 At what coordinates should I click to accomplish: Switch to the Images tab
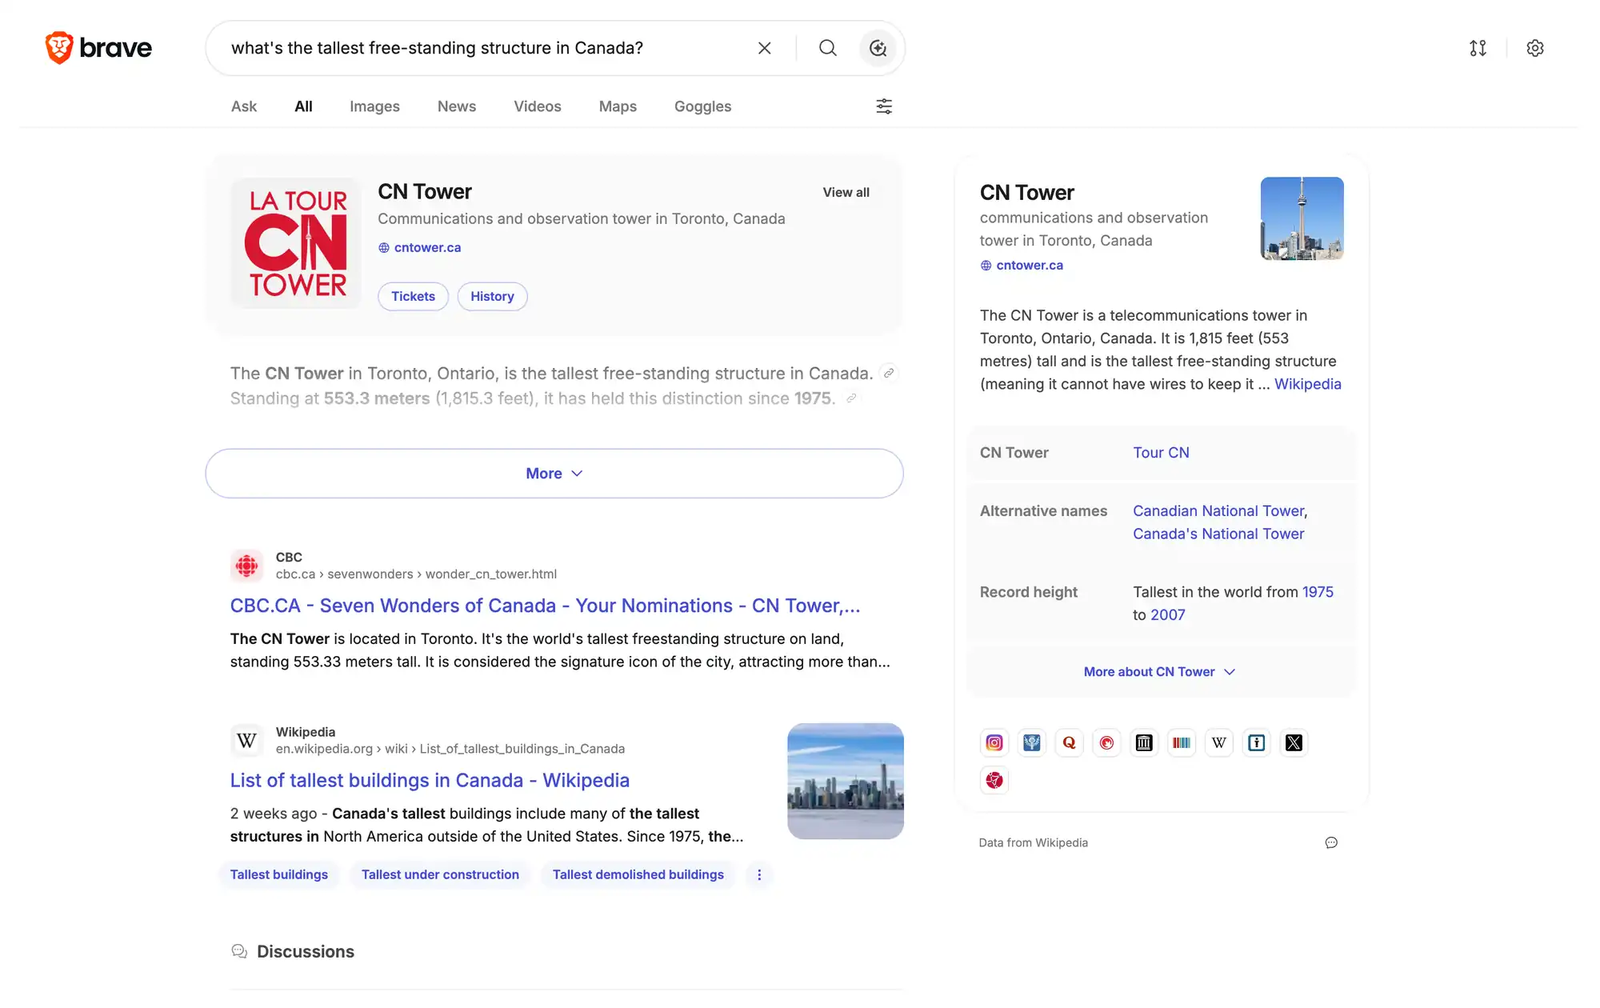click(x=374, y=106)
